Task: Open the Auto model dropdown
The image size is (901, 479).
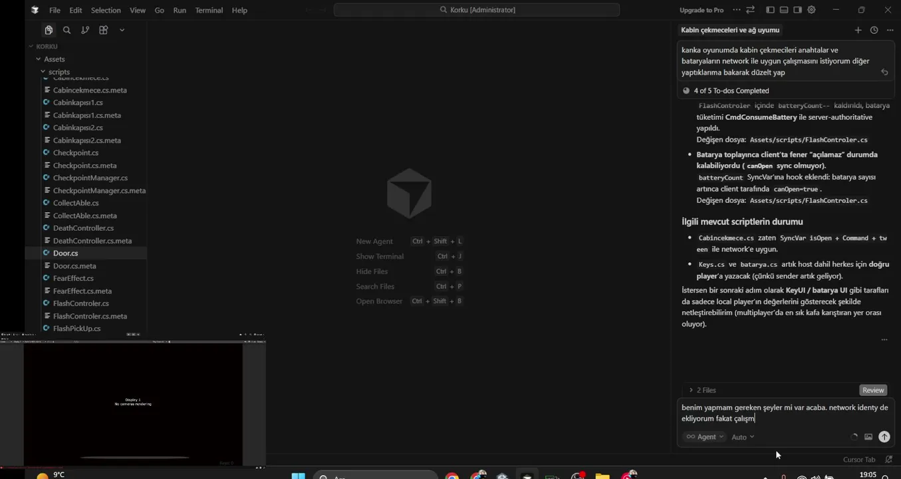Action: [x=743, y=437]
